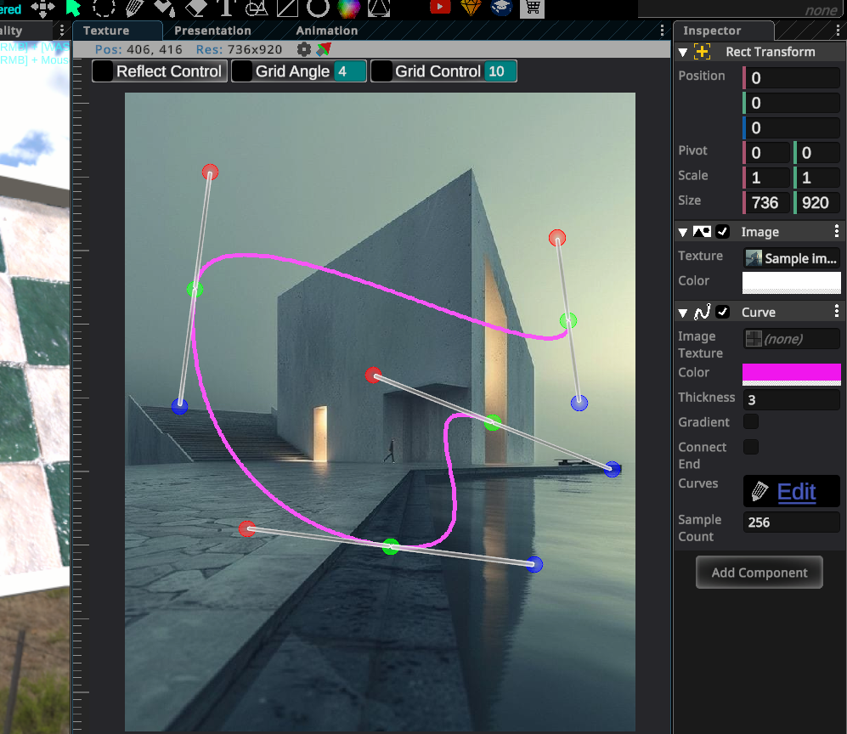The height and width of the screenshot is (734, 847).
Task: Click the first Position value field
Action: [x=792, y=78]
